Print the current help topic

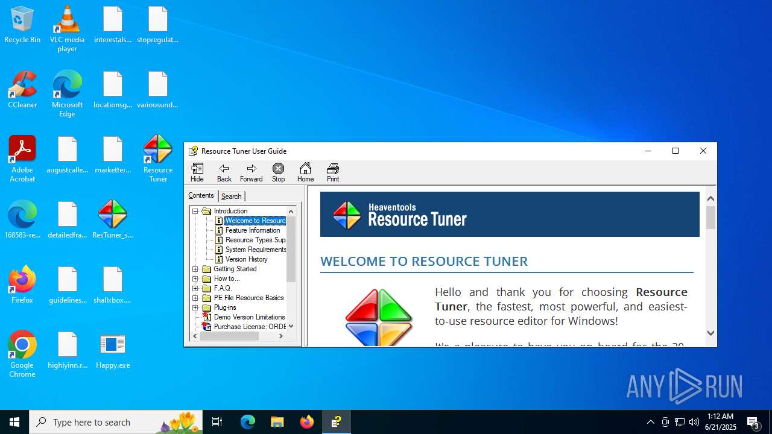coord(333,172)
